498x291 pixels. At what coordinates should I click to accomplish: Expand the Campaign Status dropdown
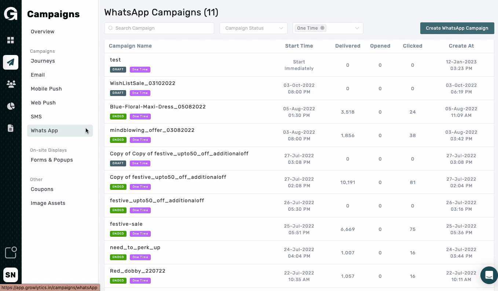(x=253, y=28)
